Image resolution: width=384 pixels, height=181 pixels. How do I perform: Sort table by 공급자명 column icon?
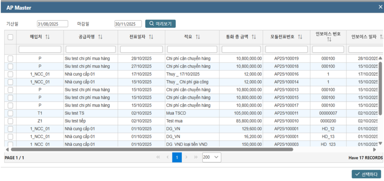click(100, 37)
